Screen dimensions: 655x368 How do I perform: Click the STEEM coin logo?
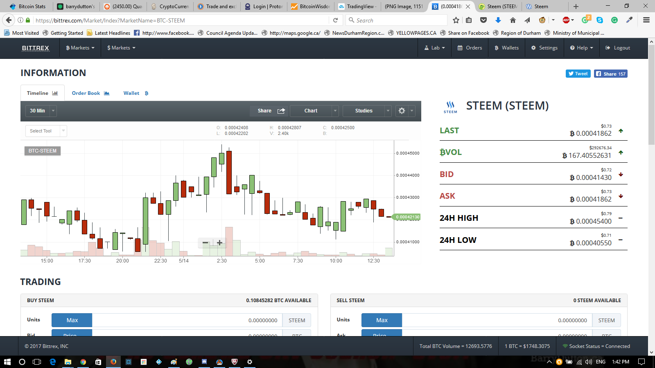[450, 107]
